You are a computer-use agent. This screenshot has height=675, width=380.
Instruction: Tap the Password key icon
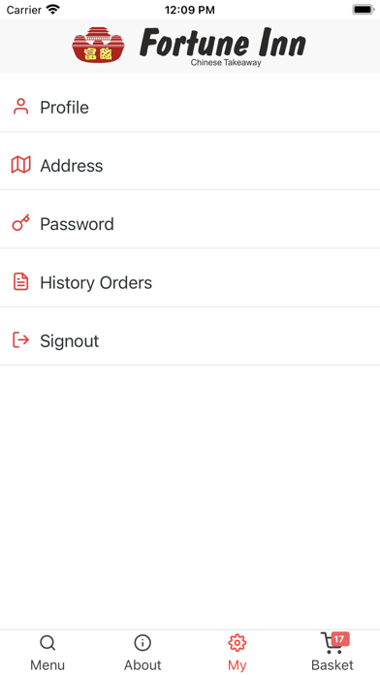pyautogui.click(x=20, y=223)
